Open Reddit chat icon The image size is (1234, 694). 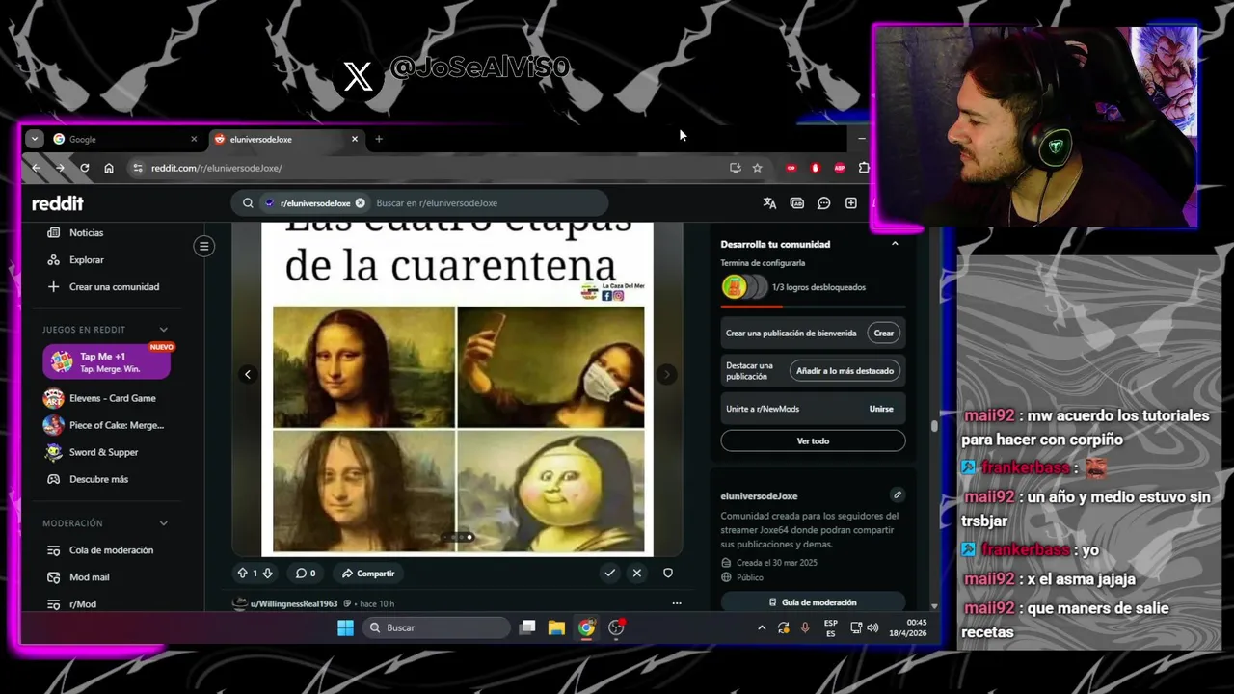pyautogui.click(x=824, y=203)
